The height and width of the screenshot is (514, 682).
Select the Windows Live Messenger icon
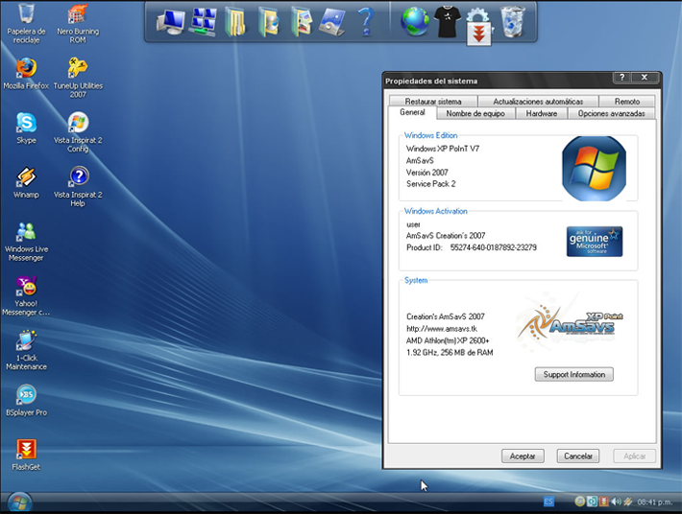(26, 242)
